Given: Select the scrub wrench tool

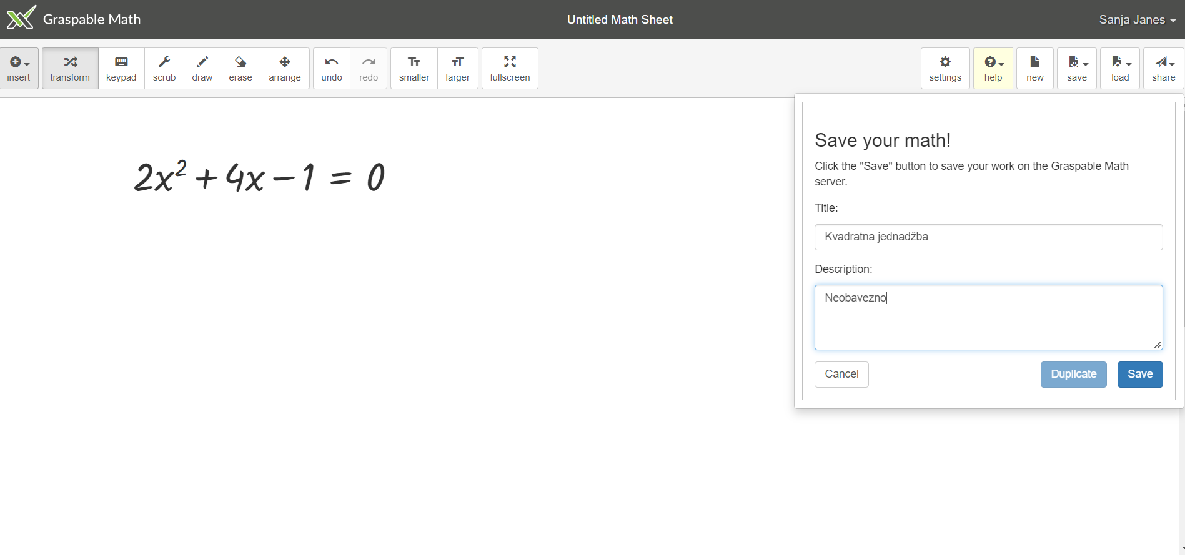Looking at the screenshot, I should [x=164, y=69].
